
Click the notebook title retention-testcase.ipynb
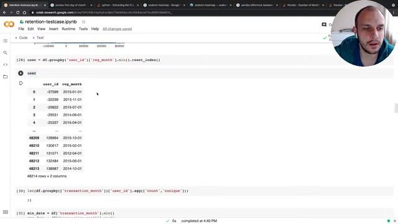[x=51, y=22]
